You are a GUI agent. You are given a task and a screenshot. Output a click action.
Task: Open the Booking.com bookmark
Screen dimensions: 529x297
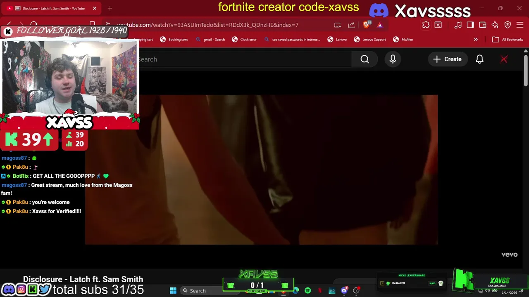coord(174,40)
